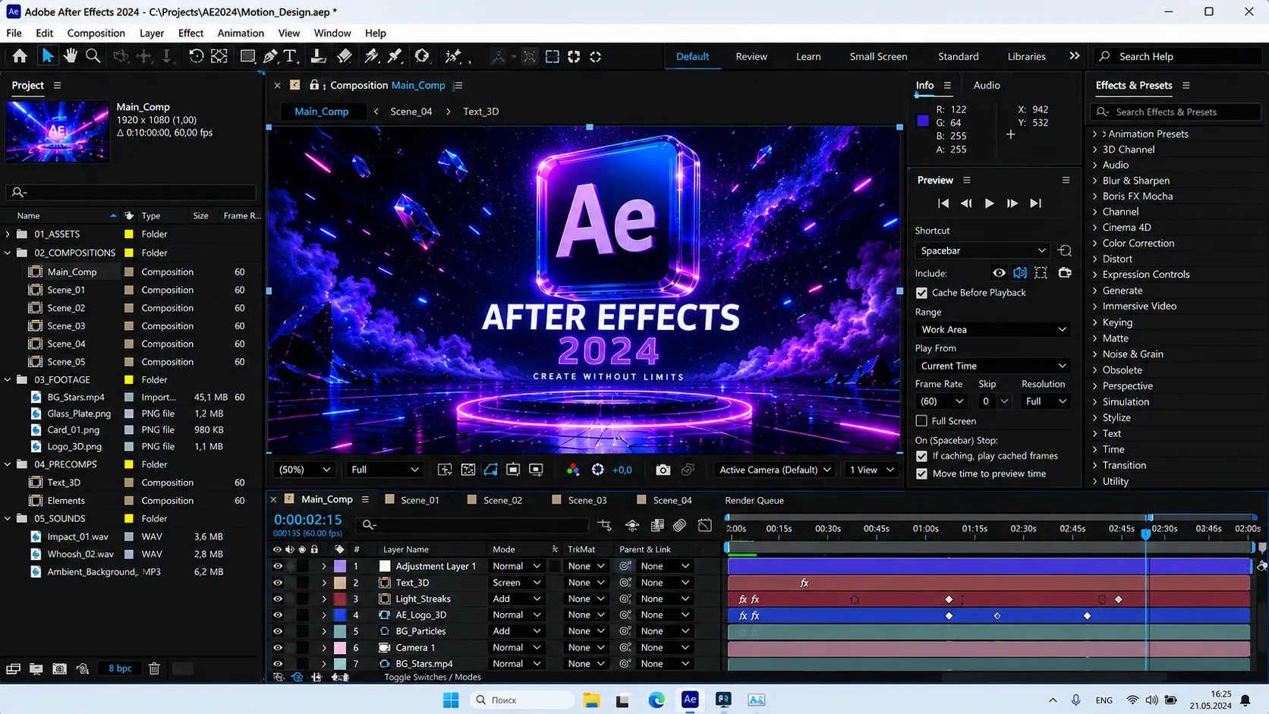This screenshot has height=714, width=1269.
Task: Open Effects & Presets panel menu
Action: [1186, 85]
